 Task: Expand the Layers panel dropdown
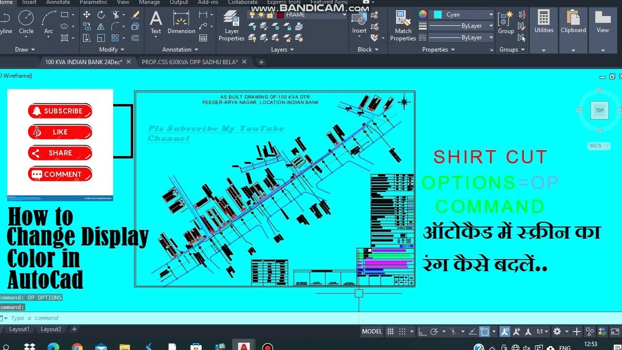click(282, 50)
